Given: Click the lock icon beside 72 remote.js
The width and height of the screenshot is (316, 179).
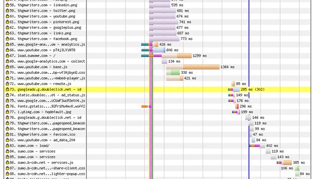Looking at the screenshot, I should pyautogui.click(x=7, y=84).
